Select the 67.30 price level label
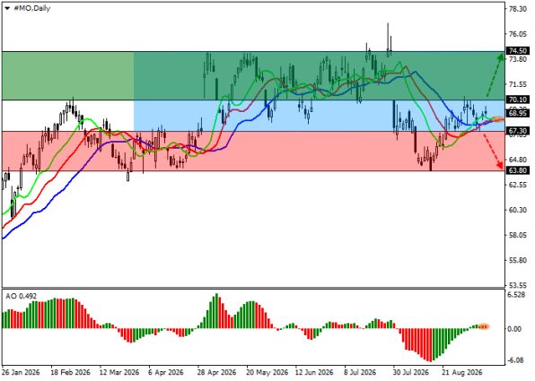Viewport: 535px width, 381px height. (518, 131)
